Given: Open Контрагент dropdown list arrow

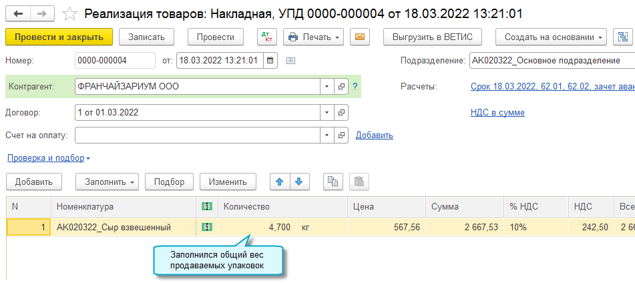Looking at the screenshot, I should tap(327, 86).
